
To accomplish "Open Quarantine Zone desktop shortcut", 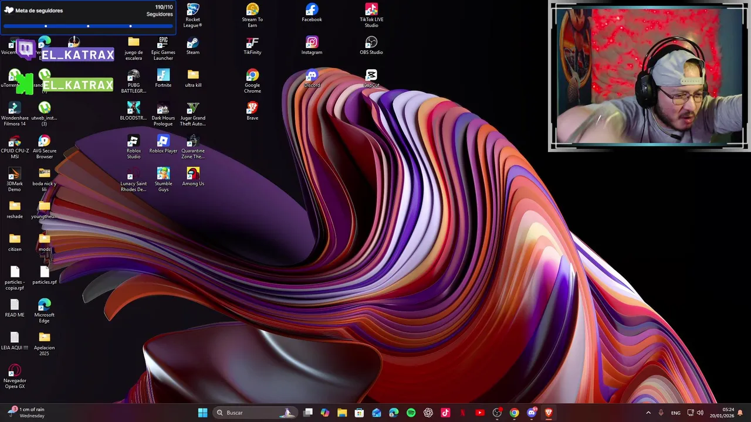I will [193, 147].
